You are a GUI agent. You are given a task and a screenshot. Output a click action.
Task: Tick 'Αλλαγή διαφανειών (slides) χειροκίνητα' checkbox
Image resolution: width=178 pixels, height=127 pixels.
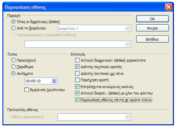(x=77, y=60)
